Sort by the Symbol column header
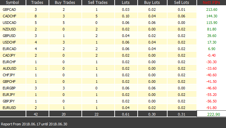The height and width of the screenshot is (128, 226). pyautogui.click(x=13, y=2)
